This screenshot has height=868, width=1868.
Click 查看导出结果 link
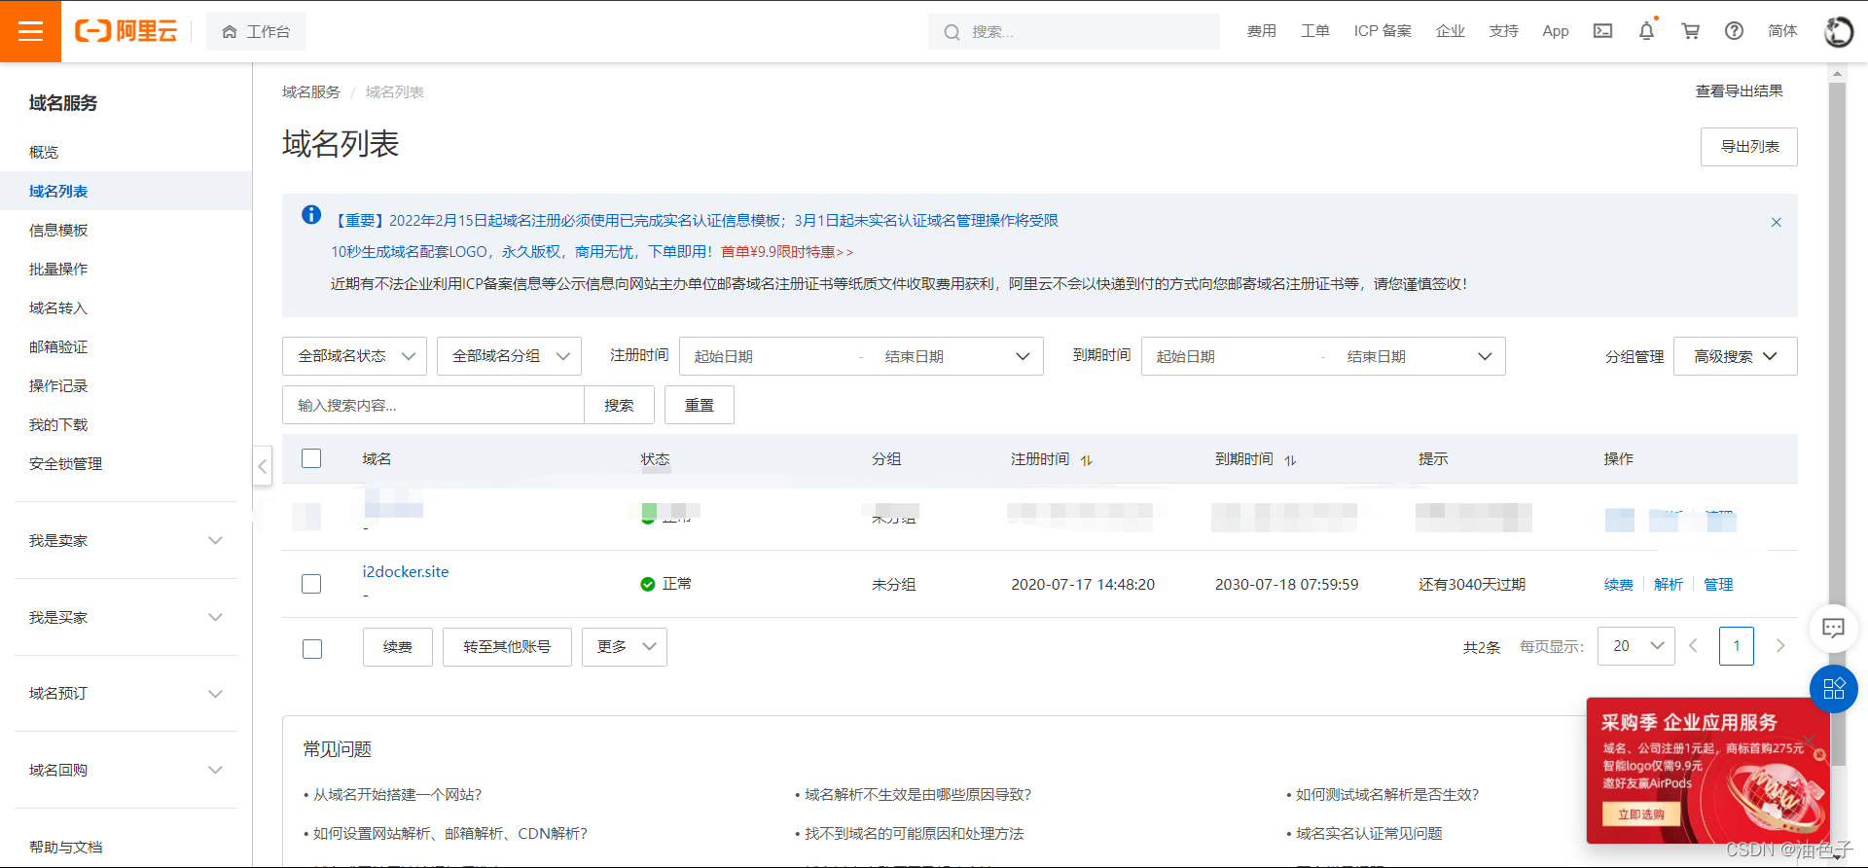click(1739, 90)
